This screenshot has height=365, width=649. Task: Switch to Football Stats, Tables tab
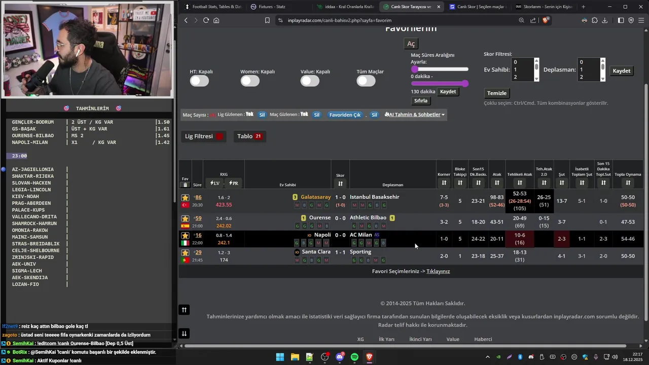(213, 7)
